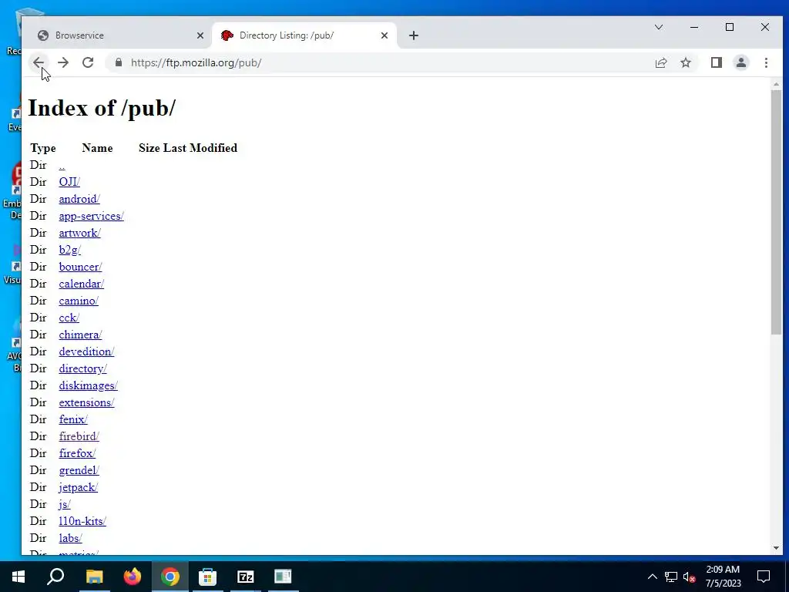Open the labs/ directory

(x=70, y=538)
